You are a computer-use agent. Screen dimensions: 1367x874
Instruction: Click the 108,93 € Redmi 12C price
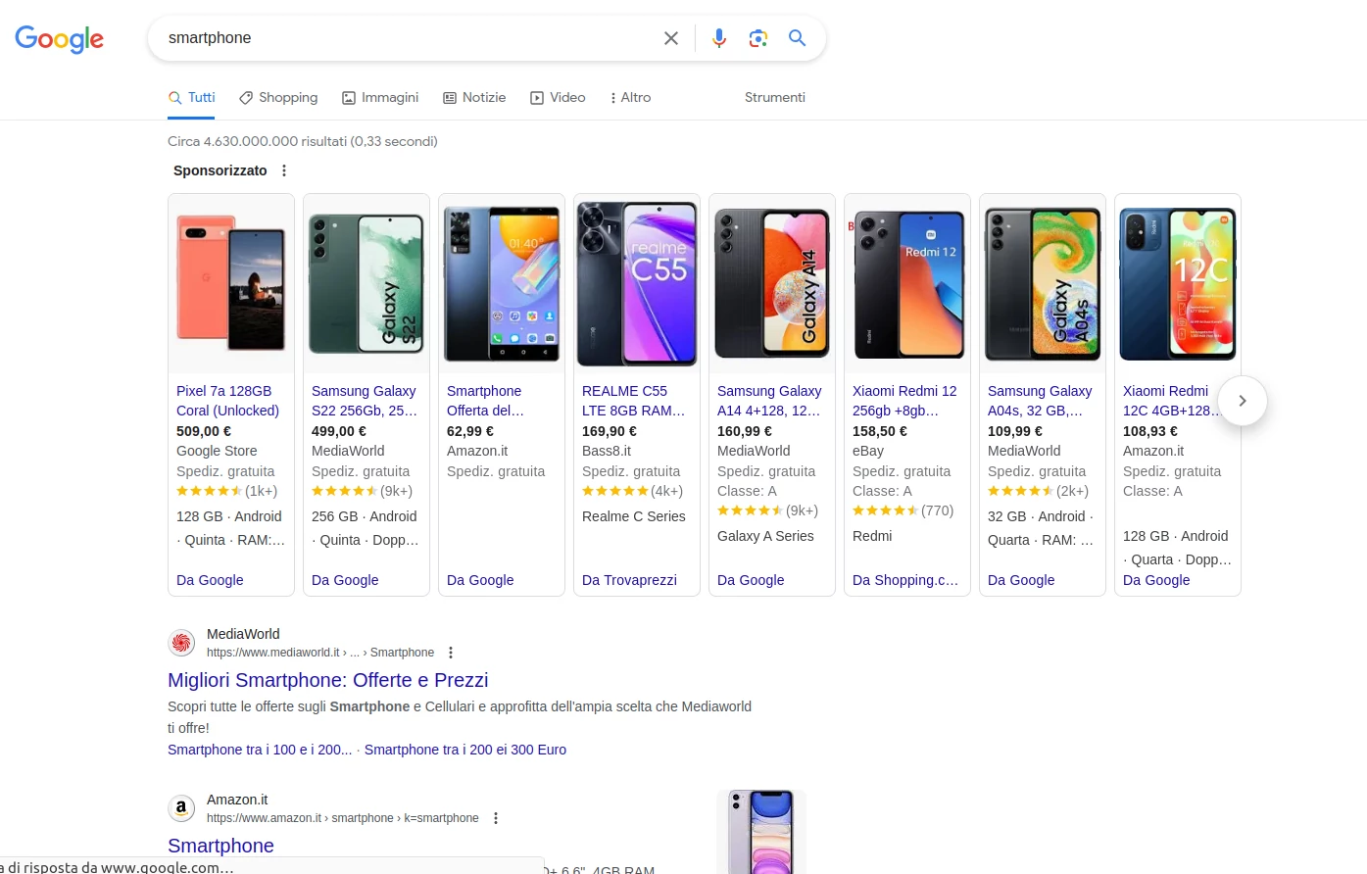tap(1150, 431)
